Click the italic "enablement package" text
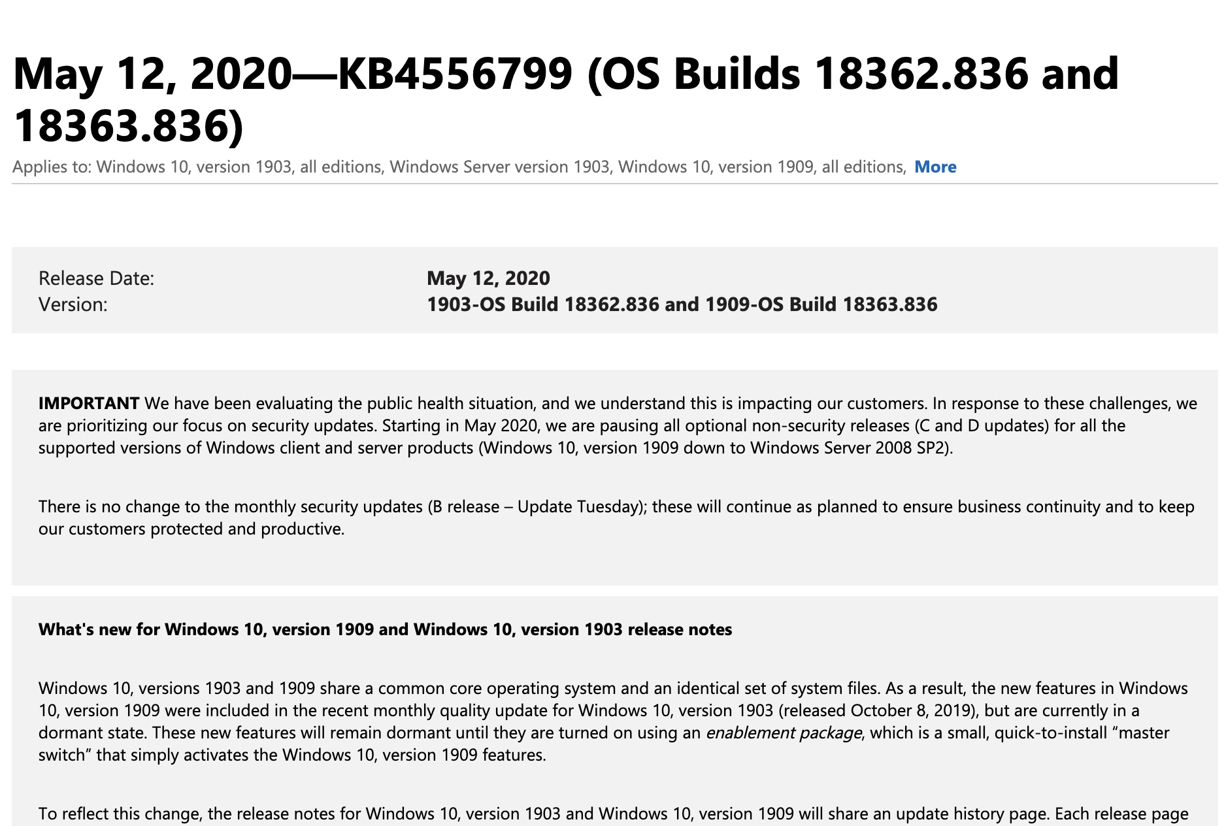 point(784,733)
